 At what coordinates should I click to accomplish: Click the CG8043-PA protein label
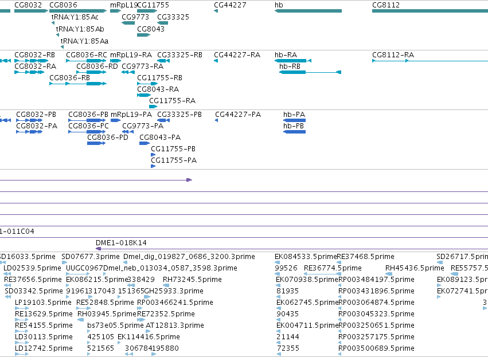coord(160,138)
